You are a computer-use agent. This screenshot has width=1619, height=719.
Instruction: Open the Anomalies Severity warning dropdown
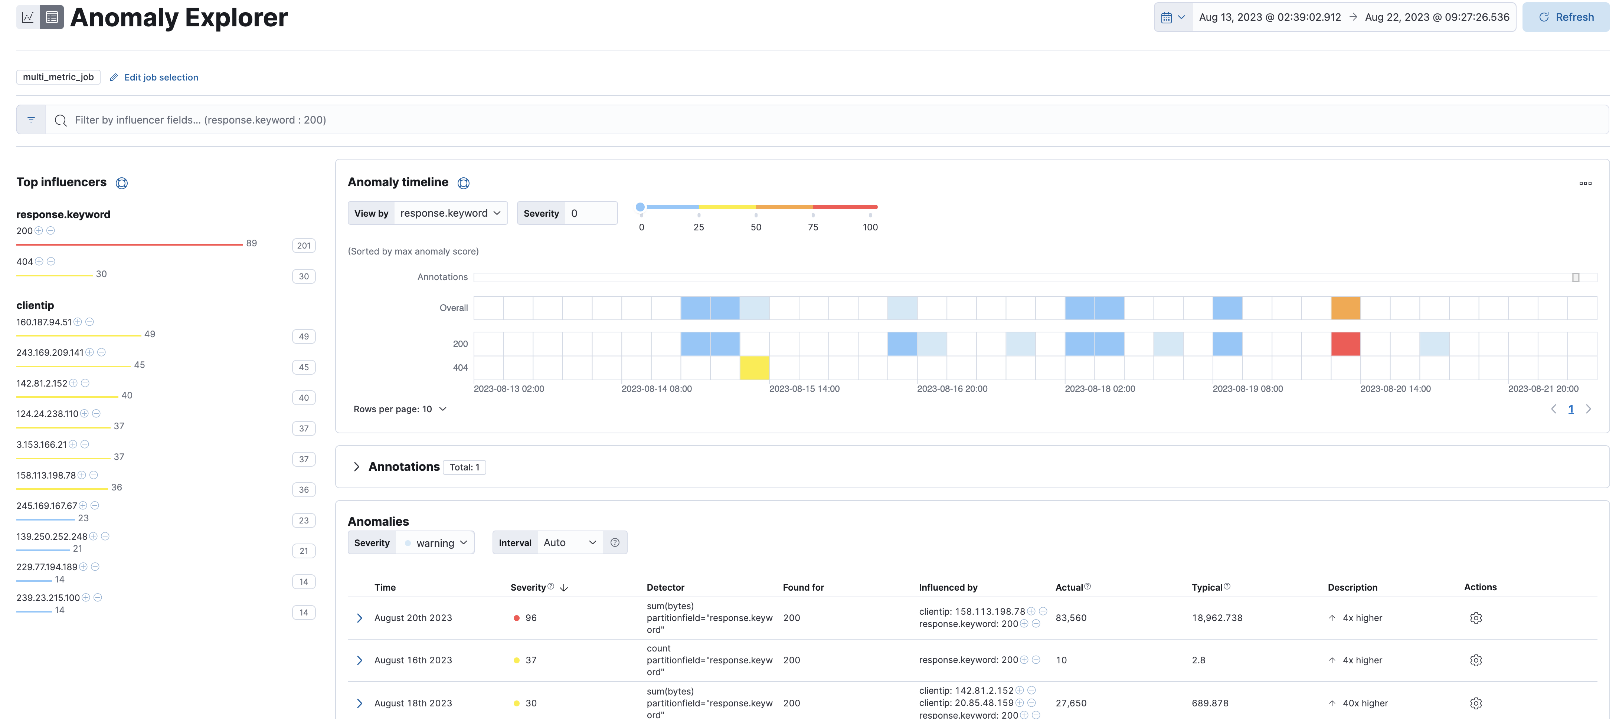435,542
